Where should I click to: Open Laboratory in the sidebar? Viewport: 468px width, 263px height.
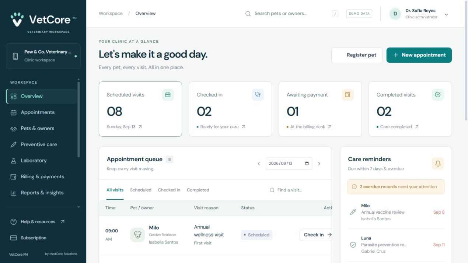tap(41, 161)
